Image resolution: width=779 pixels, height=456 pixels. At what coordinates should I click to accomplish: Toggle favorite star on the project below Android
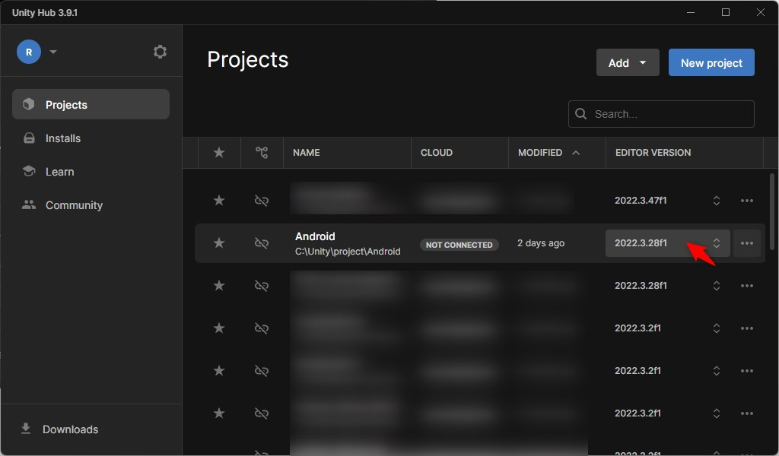[x=219, y=286]
